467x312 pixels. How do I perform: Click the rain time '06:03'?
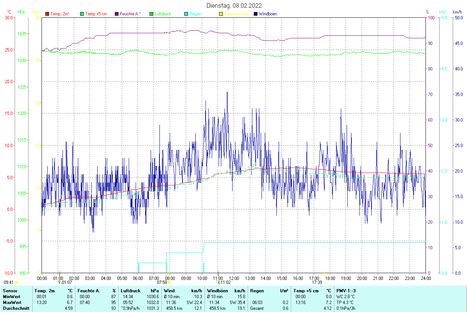click(257, 303)
